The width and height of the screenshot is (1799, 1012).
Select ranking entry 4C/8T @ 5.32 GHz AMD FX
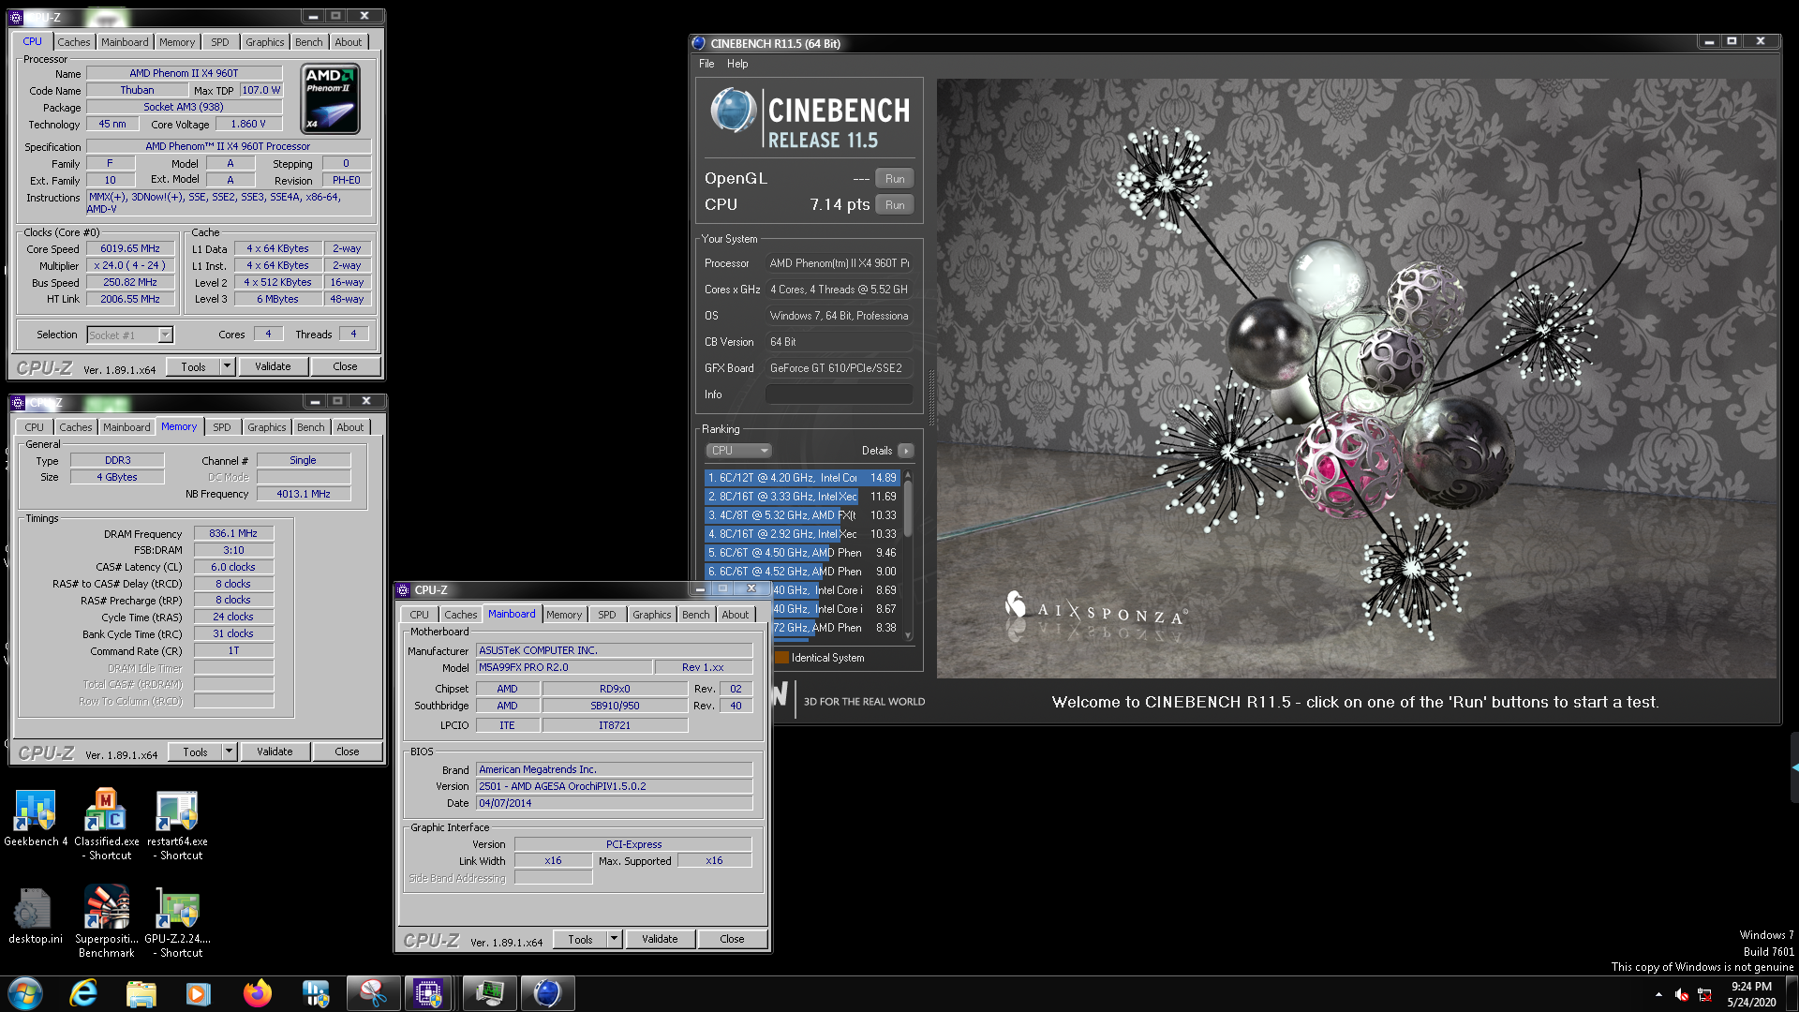802,515
